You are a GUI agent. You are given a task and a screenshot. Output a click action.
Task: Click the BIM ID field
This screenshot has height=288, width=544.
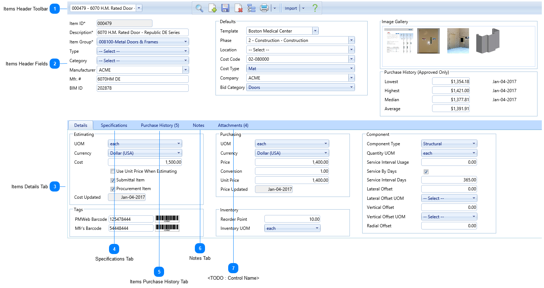[x=143, y=88]
